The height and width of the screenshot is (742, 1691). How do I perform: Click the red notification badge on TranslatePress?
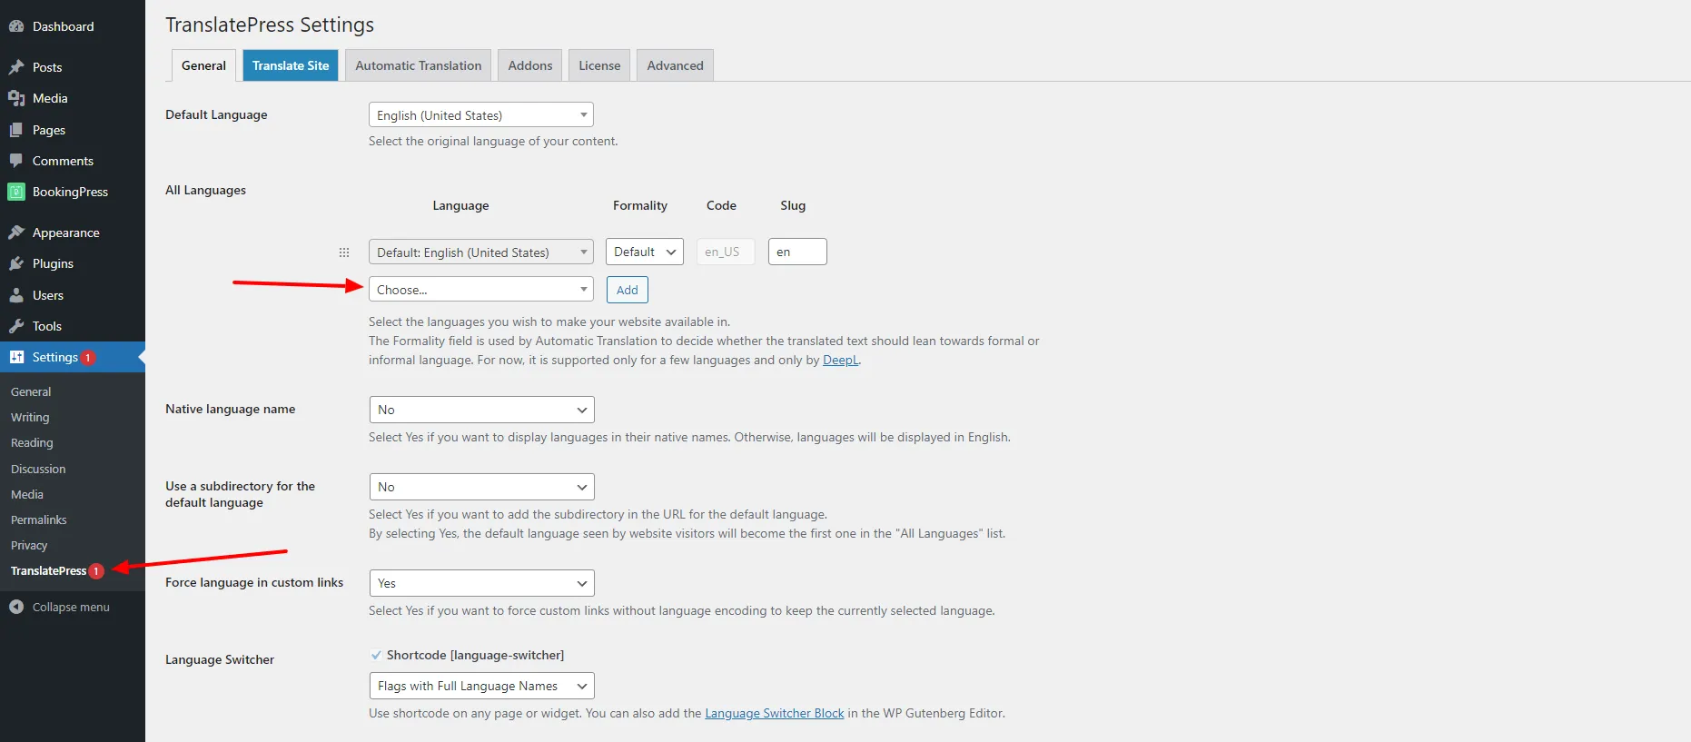[96, 571]
